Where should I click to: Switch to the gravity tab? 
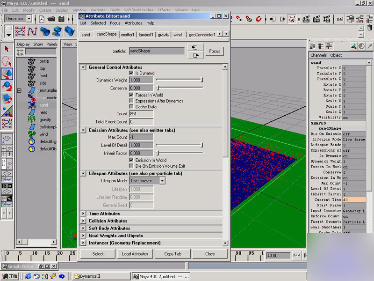click(163, 35)
